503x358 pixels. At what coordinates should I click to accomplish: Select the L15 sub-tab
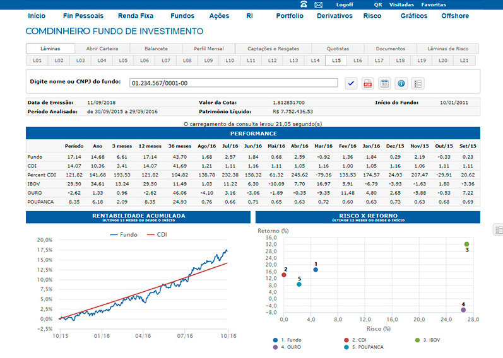tap(336, 61)
